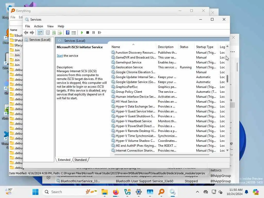Open the Help menu in Services
The image size is (264, 198).
point(61,26)
